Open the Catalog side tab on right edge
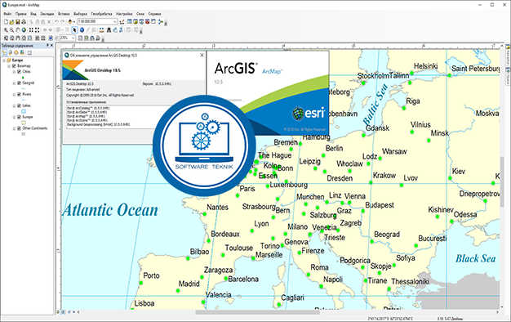Screen dimensions: 511x322 [508, 55]
